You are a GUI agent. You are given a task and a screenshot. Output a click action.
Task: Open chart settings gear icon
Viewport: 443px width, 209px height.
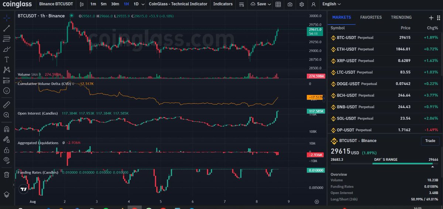coord(302,4)
